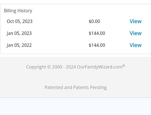The height and width of the screenshot is (115, 151).
Task: Click the Patented and Patents Pending text
Action: (x=75, y=87)
